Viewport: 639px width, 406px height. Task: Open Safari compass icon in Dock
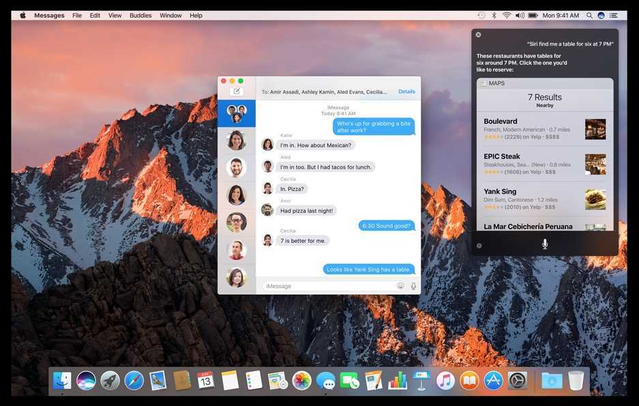point(134,381)
